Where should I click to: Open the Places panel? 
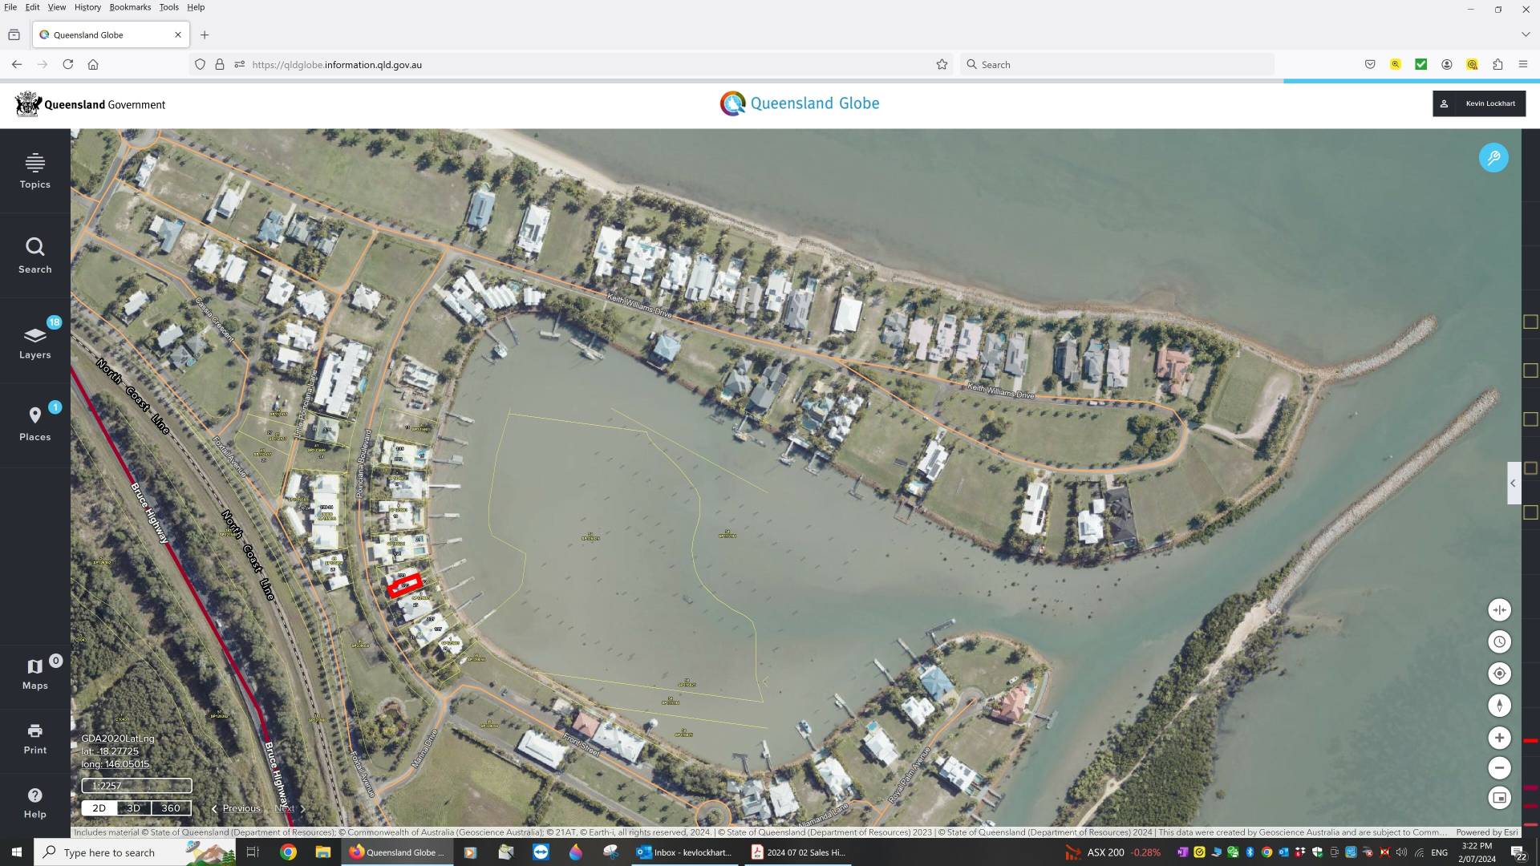34,424
